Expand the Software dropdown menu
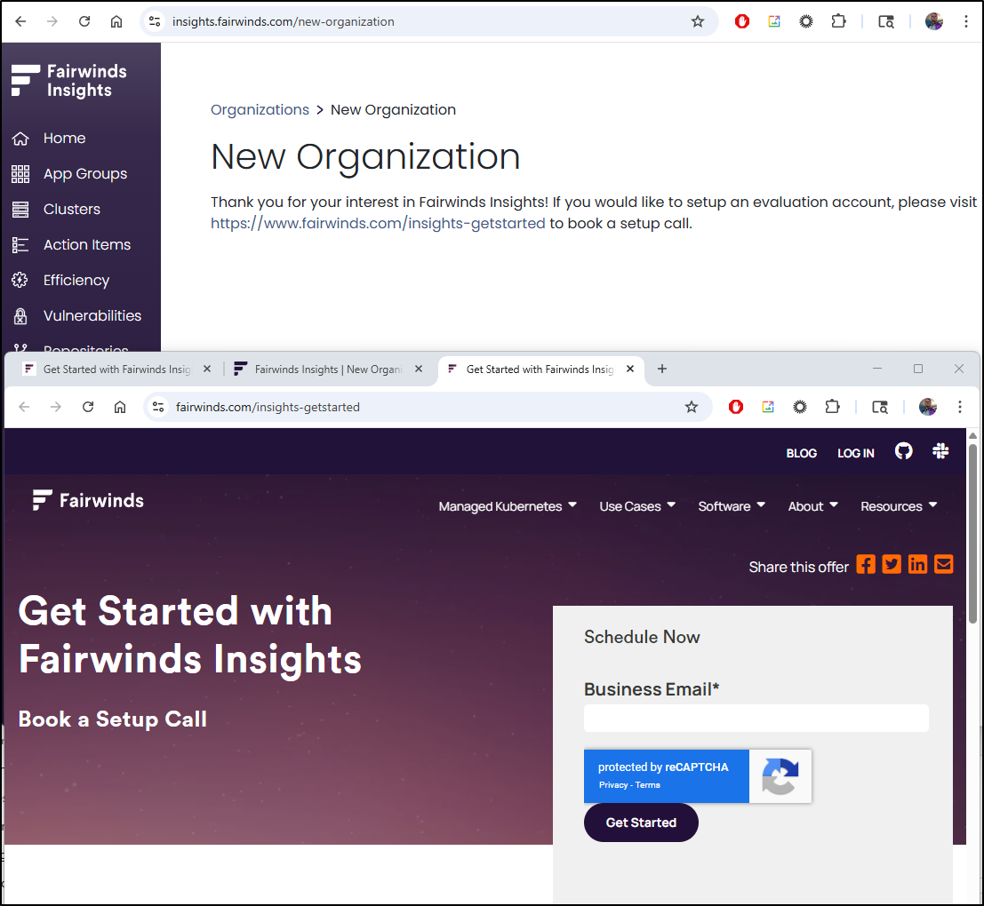The width and height of the screenshot is (984, 906). click(x=731, y=506)
